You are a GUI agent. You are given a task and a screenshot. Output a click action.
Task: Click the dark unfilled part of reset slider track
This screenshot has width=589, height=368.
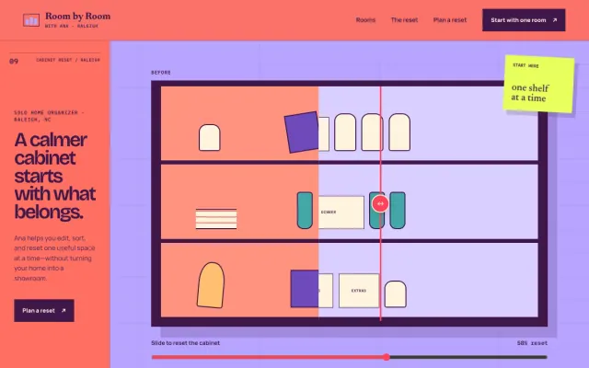468,357
